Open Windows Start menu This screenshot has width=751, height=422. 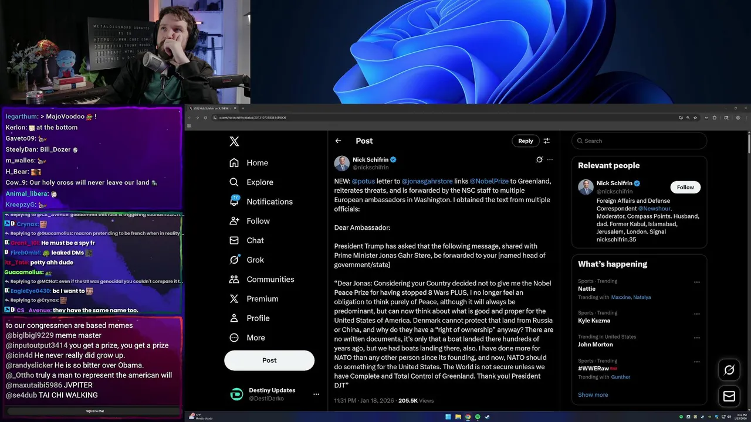[x=448, y=417]
